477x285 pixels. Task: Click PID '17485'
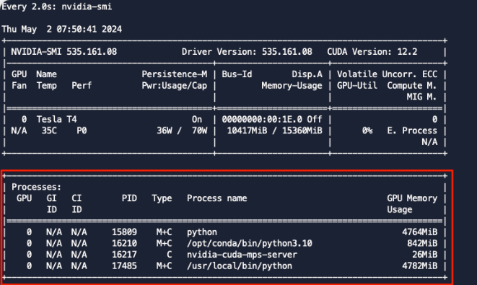point(124,266)
